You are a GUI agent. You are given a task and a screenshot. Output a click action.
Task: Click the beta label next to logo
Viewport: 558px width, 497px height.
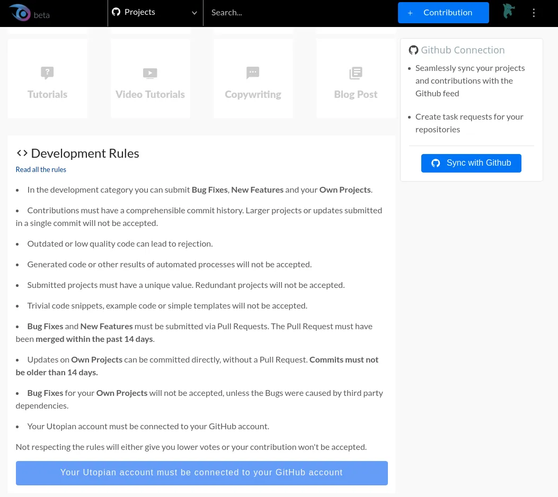42,15
